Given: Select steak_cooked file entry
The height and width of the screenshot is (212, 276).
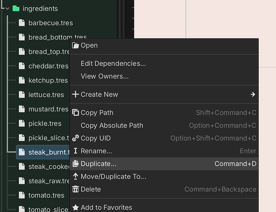Looking at the screenshot, I should [x=49, y=167].
